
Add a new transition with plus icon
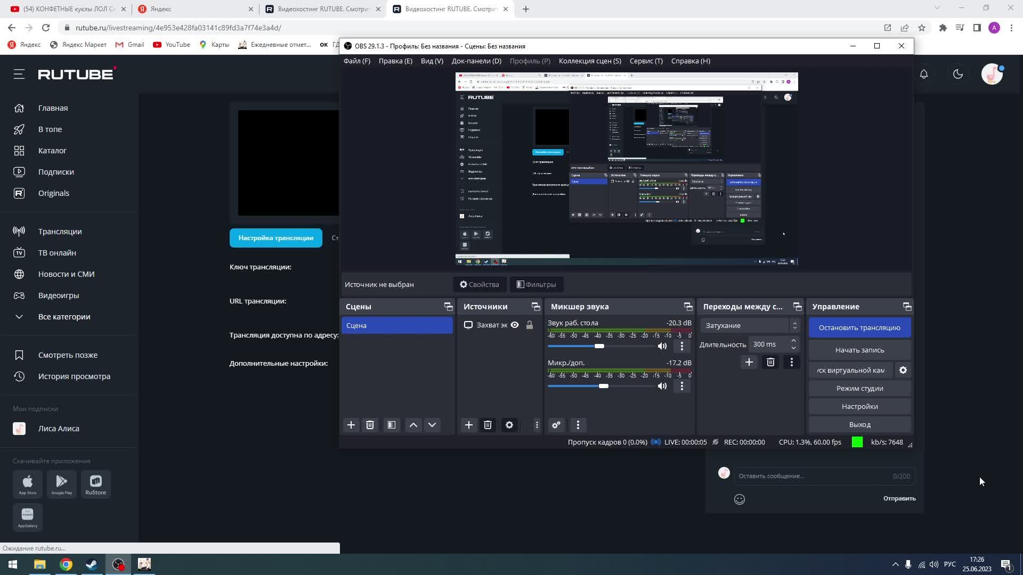coord(749,362)
